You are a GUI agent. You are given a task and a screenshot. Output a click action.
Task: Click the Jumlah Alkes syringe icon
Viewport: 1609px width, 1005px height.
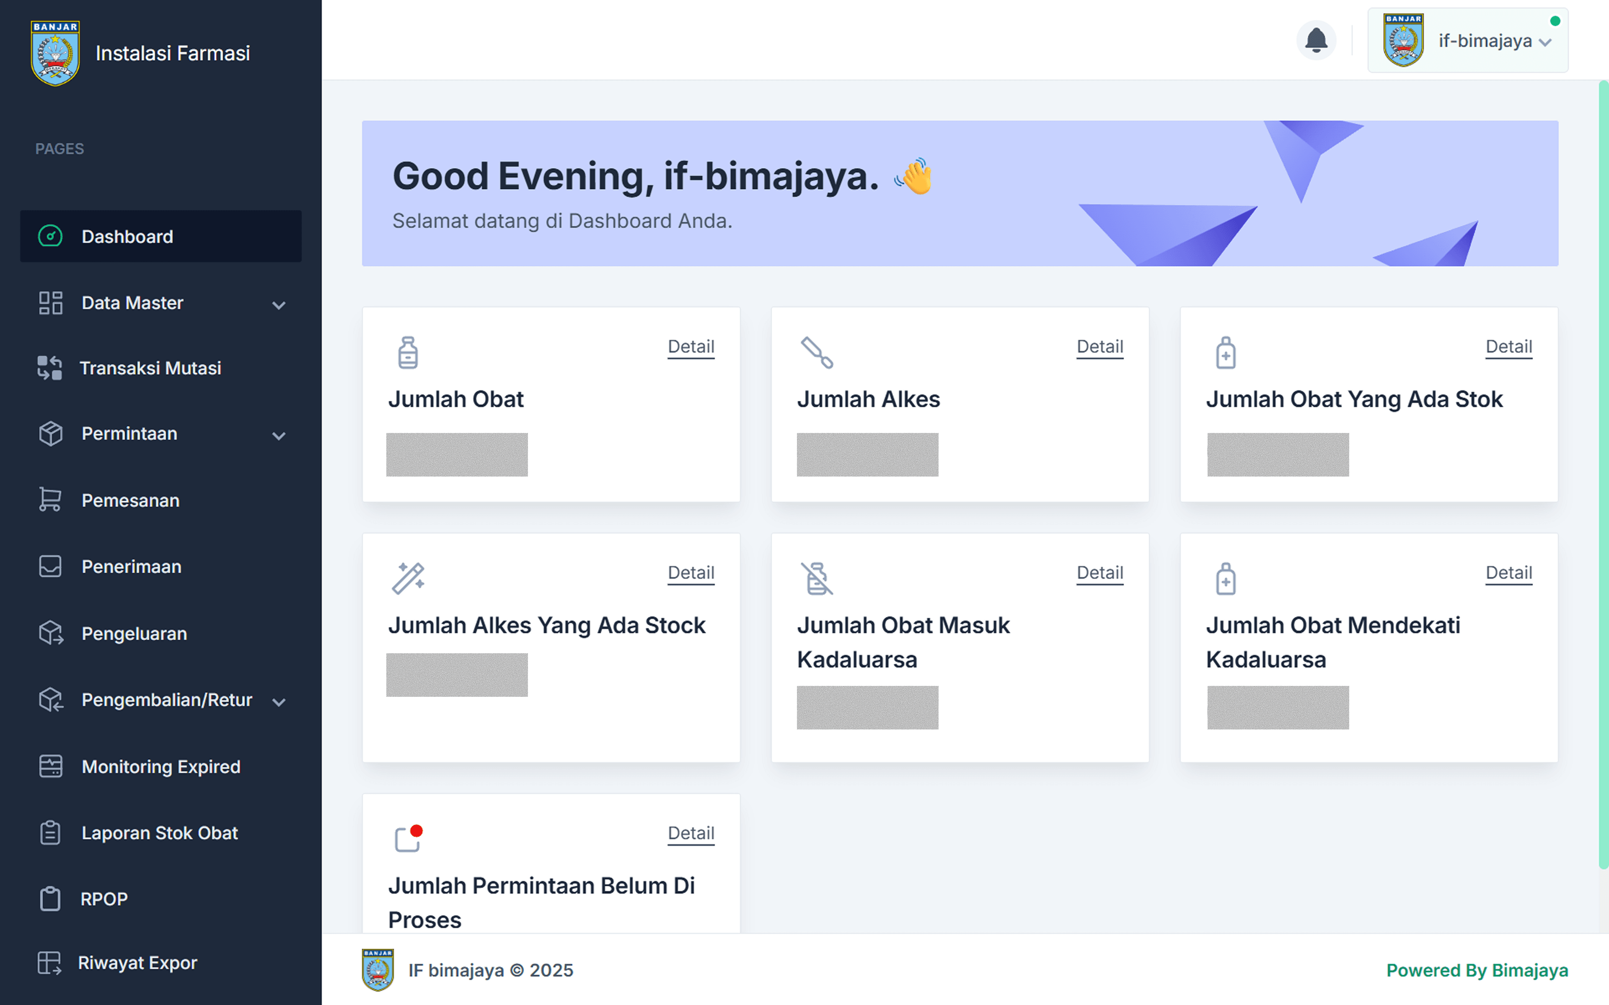[x=817, y=352]
